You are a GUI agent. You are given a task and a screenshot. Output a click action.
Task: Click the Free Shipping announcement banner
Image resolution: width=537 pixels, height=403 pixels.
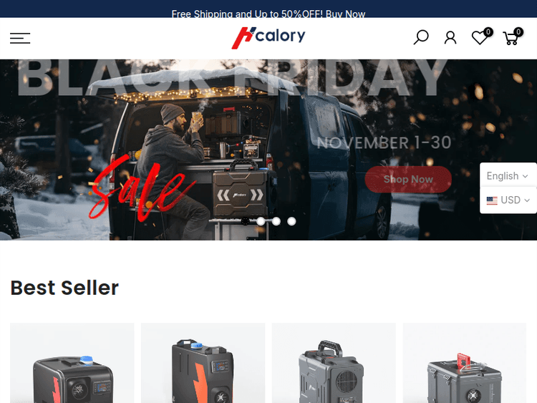coord(268,14)
